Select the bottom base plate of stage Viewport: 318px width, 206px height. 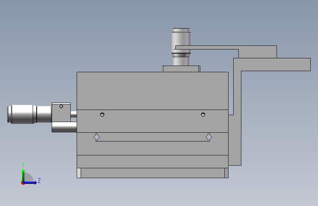tap(153, 173)
